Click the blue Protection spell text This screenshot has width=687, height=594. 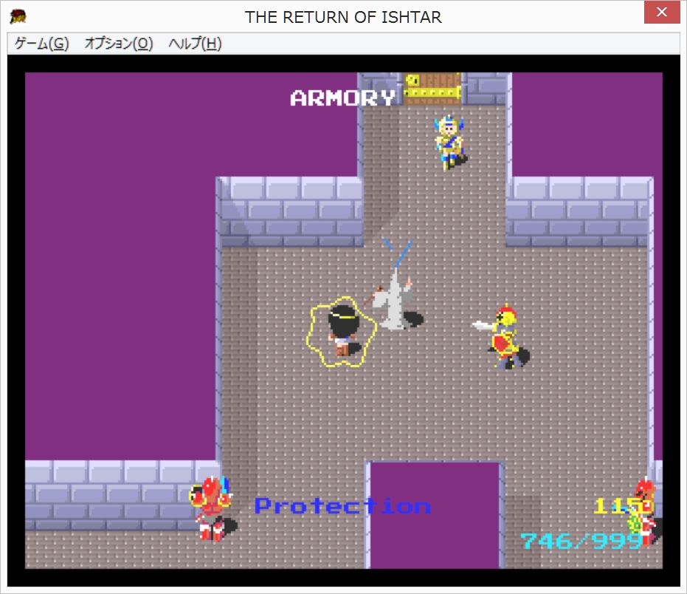click(342, 506)
